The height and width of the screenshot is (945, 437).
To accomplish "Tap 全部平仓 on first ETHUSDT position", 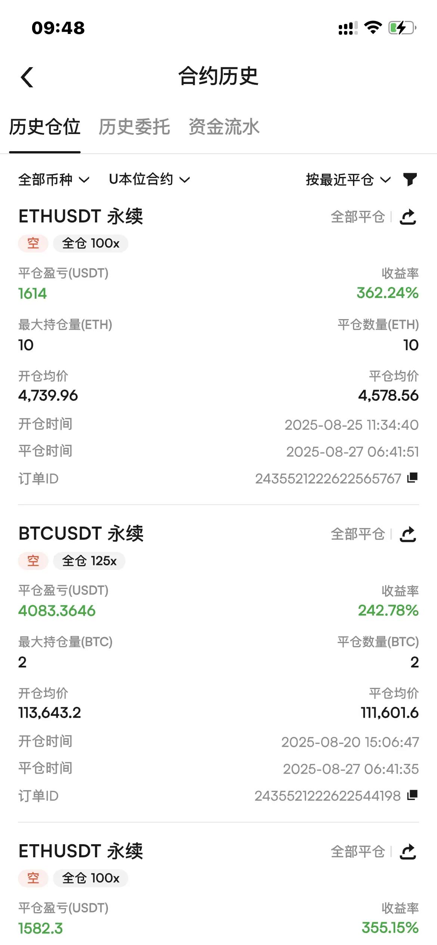I will [x=358, y=217].
